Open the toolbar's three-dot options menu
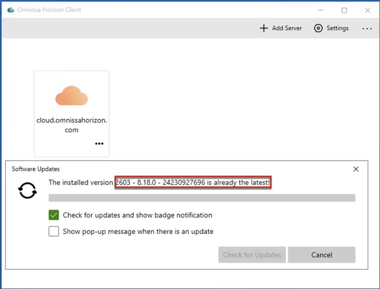This screenshot has width=380, height=289. [x=367, y=29]
